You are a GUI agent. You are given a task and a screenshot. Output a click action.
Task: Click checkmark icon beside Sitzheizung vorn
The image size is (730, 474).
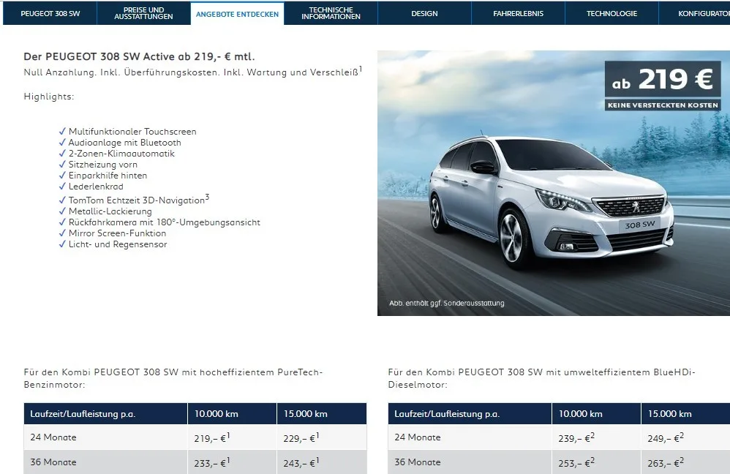[62, 164]
